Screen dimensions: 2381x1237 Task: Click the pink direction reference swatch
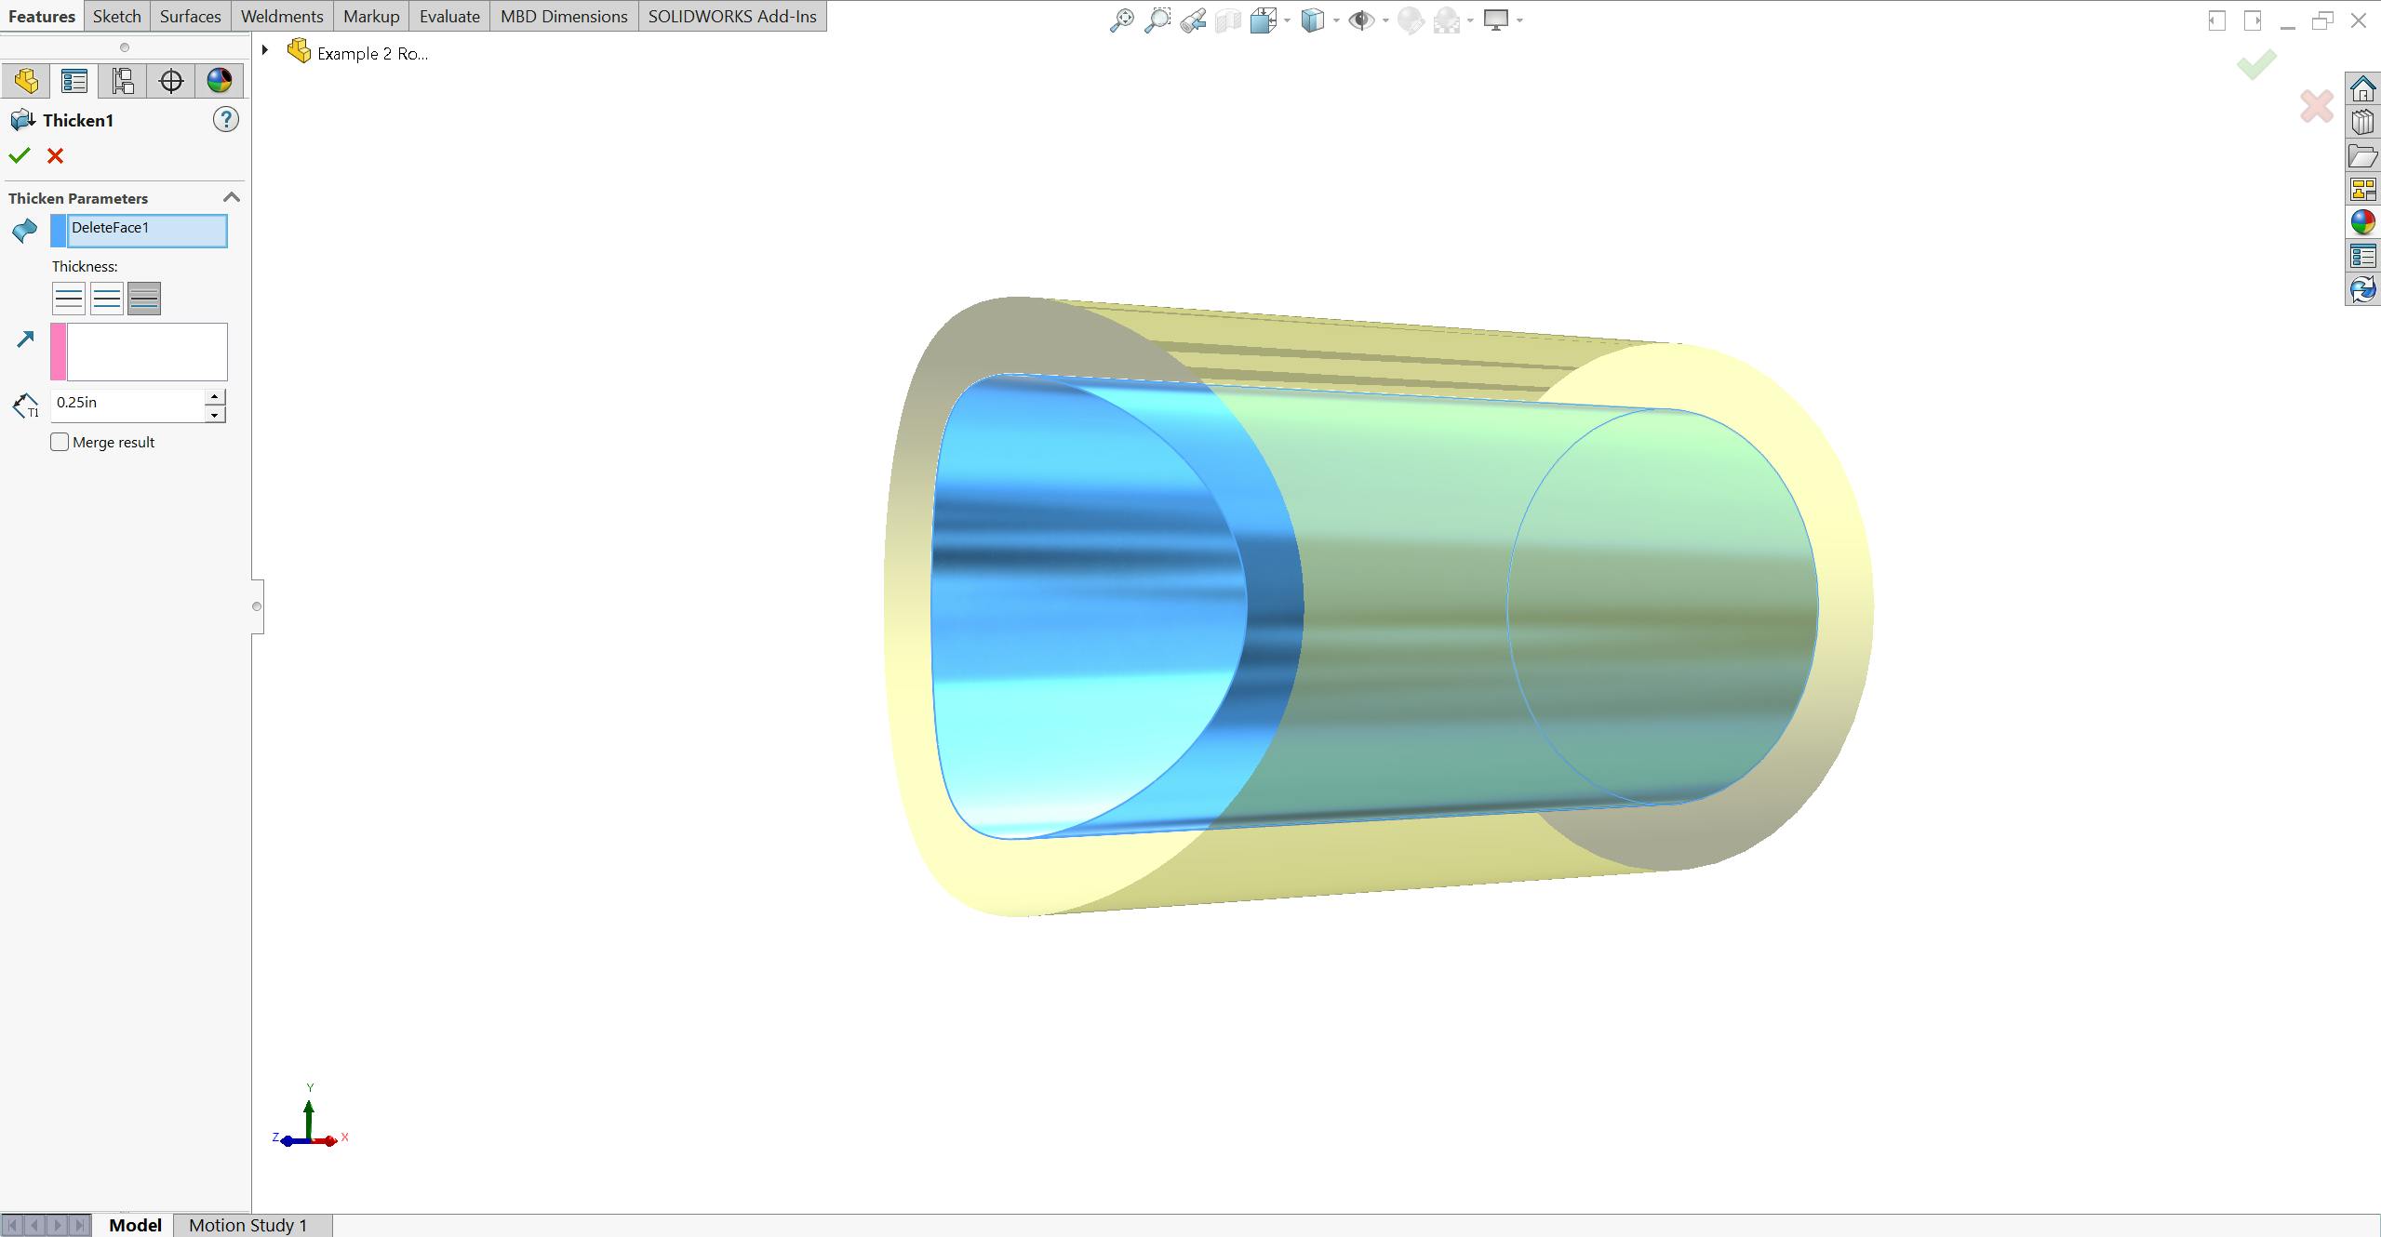(x=58, y=351)
